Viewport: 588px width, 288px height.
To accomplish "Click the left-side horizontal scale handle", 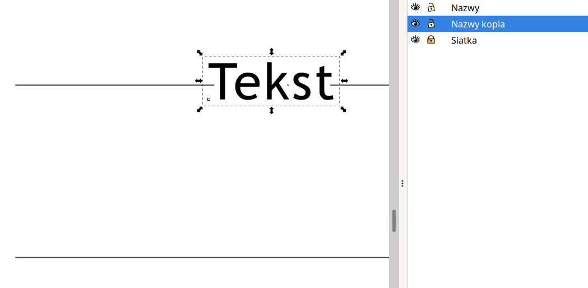I will [x=198, y=81].
